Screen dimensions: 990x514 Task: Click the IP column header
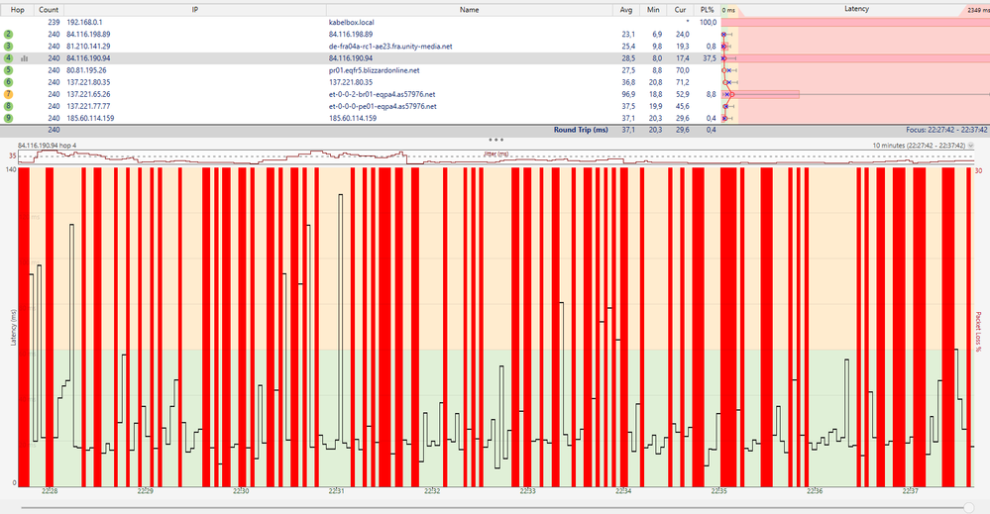(x=194, y=9)
